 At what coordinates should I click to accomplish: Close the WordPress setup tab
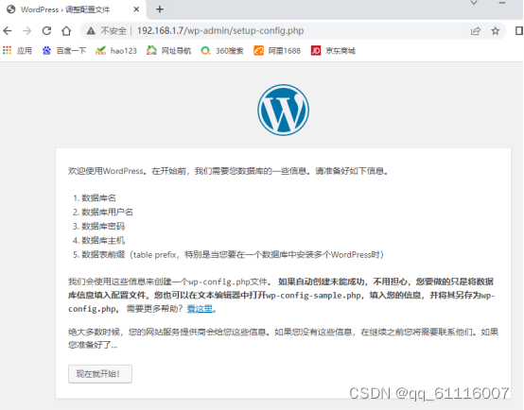136,9
